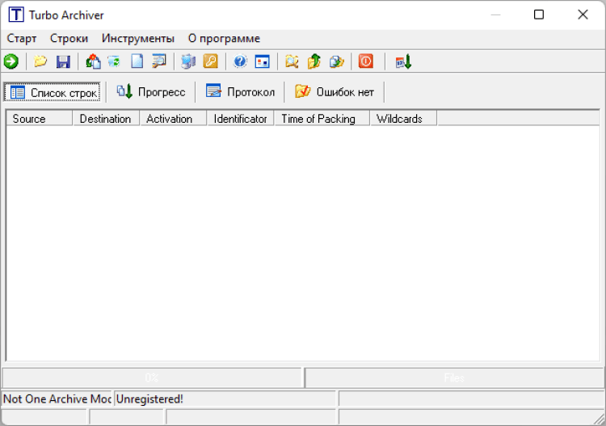This screenshot has width=606, height=426.
Task: Save using the blue floppy disk icon
Action: coord(63,61)
